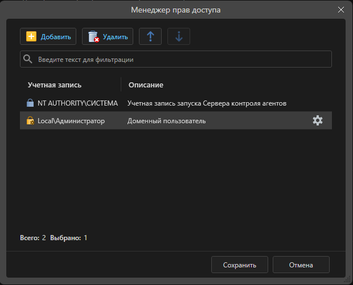353x285 pixels.
Task: Select the Local\Администратор account name
Action: [x=71, y=121]
